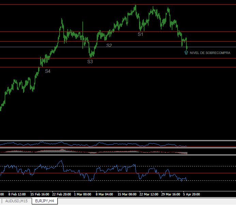This screenshot has width=236, height=205.
Task: Click the 22 Feb 20:00 time marker
Action: click(x=61, y=194)
